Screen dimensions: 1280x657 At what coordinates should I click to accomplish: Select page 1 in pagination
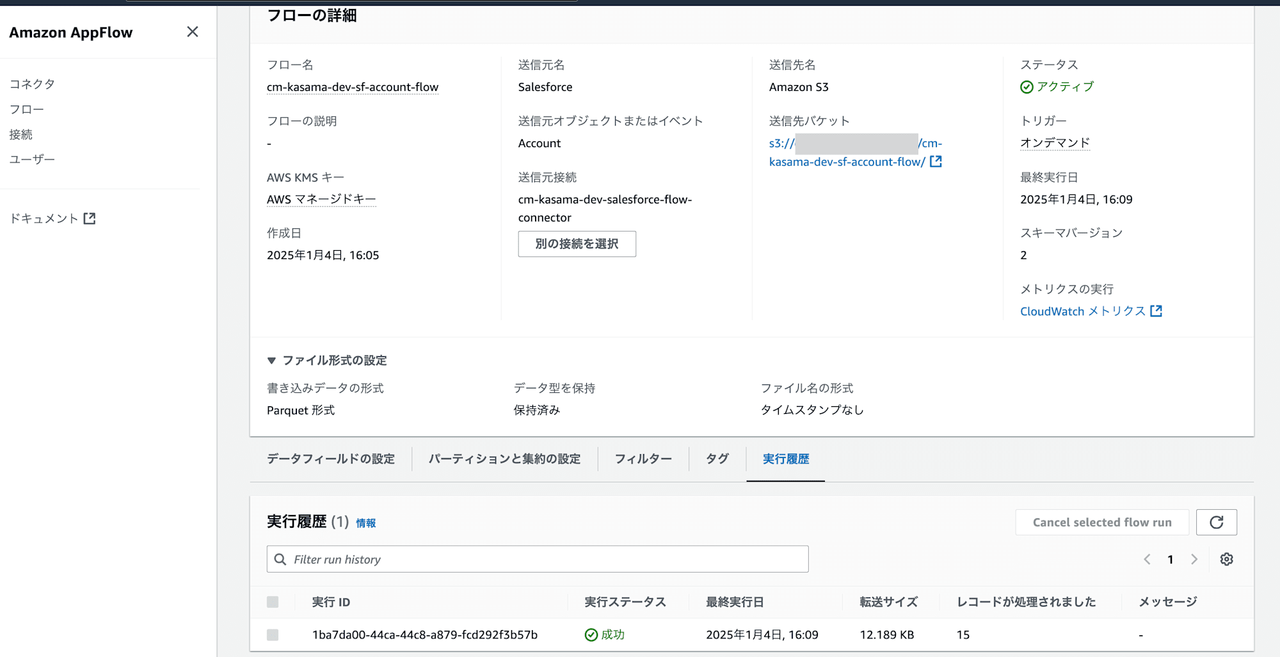[1171, 559]
